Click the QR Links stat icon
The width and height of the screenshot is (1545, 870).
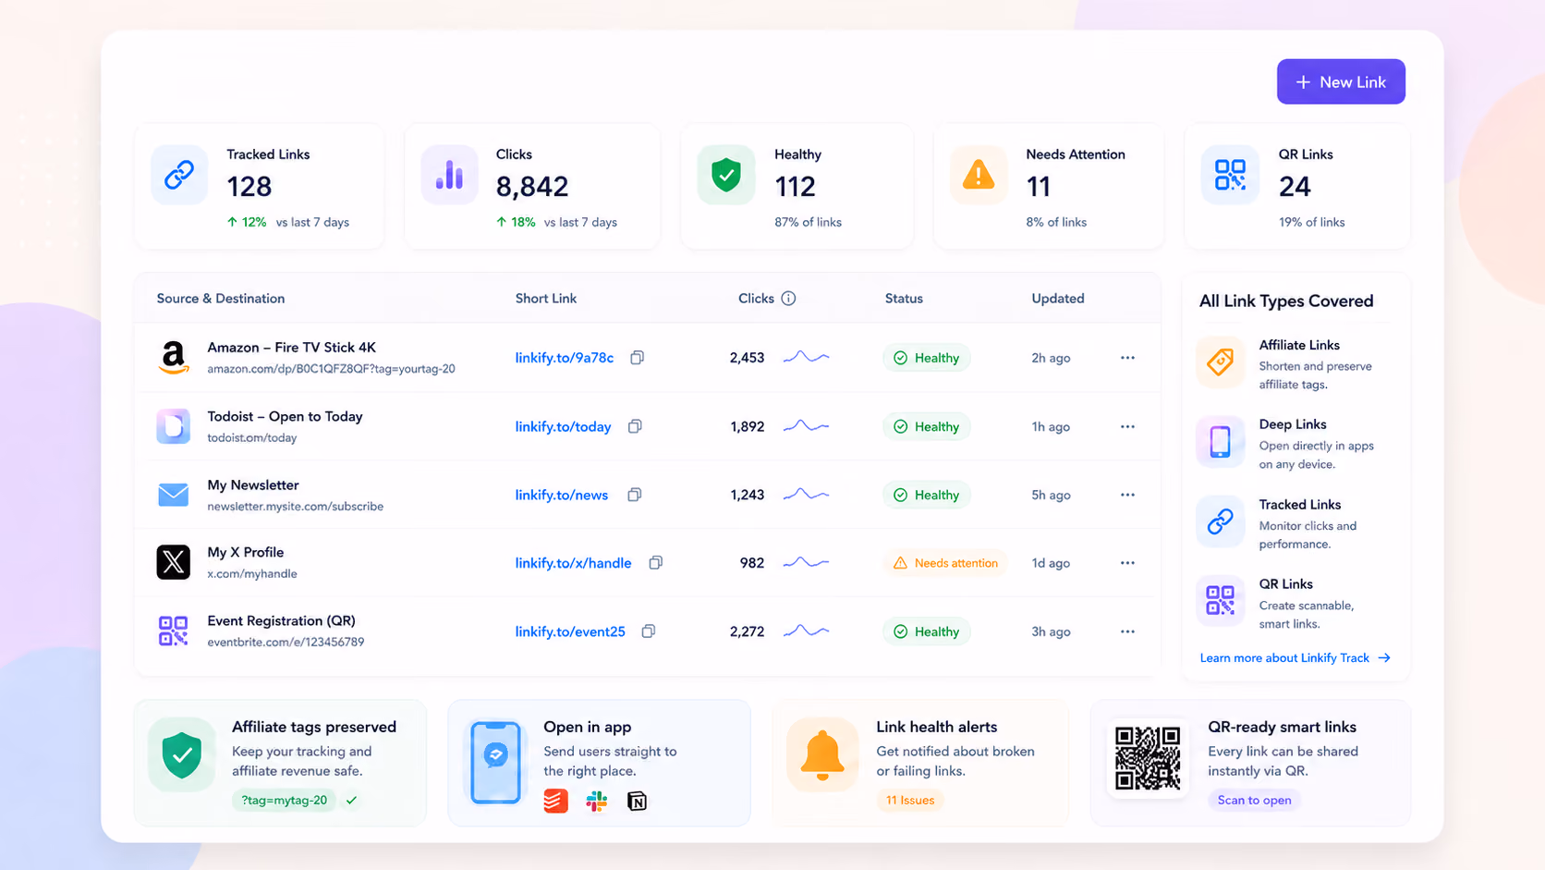1230,175
